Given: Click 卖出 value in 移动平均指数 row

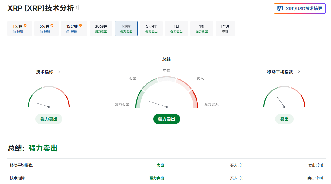Looking at the screenshot, I should point(160,165).
